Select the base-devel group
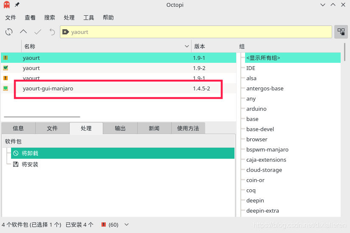Image resolution: width=350 pixels, height=233 pixels. (260, 129)
